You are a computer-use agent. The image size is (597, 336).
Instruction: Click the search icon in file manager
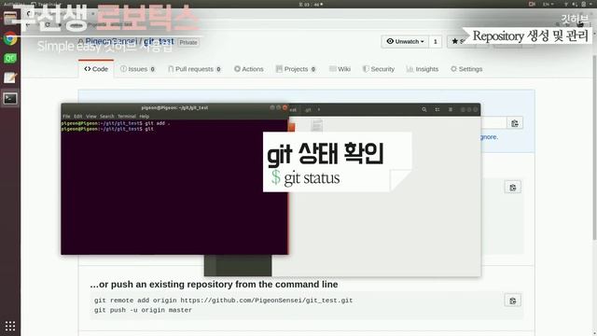point(423,110)
